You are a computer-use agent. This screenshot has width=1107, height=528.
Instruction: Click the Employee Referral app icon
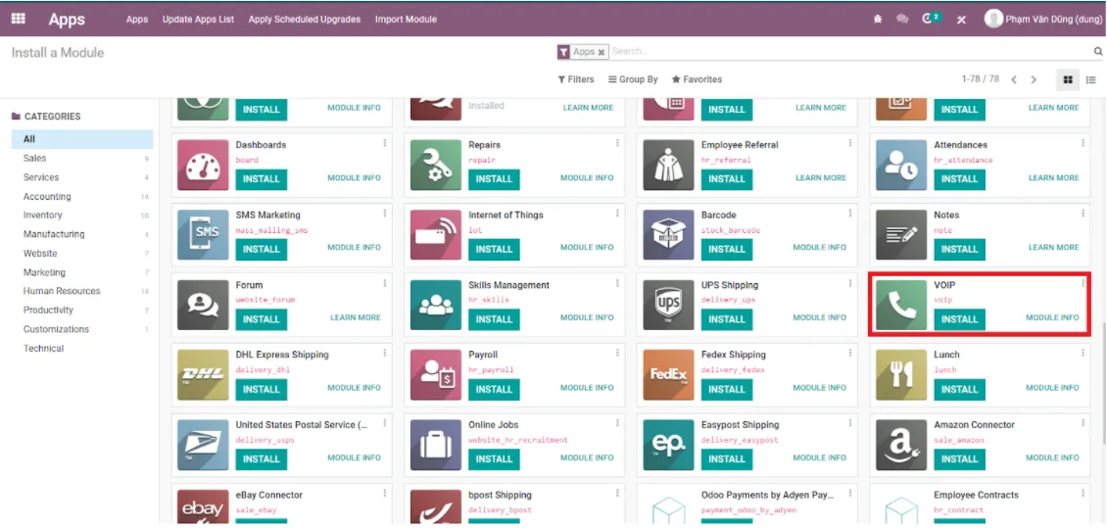point(668,166)
